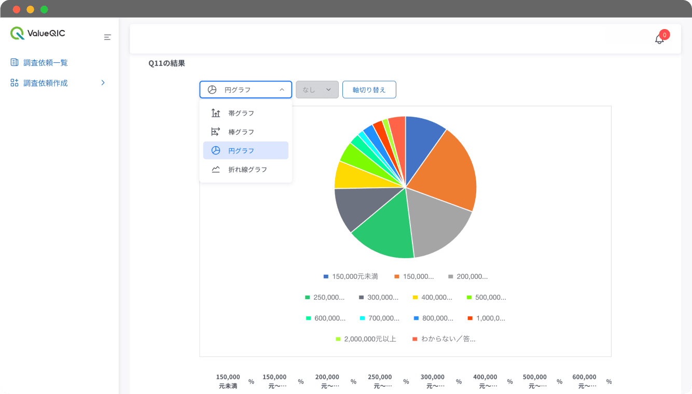Click the 調査依頼一覧 list icon
The image size is (692, 394).
(x=15, y=62)
